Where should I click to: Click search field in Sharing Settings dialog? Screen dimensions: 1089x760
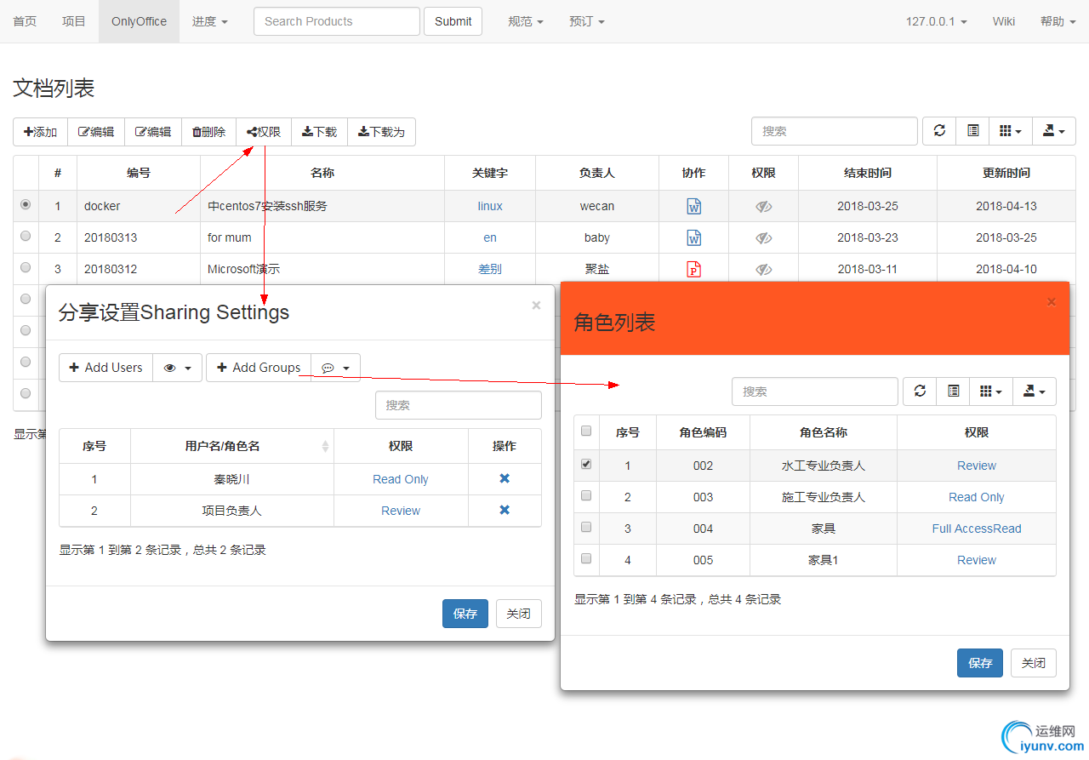[459, 405]
